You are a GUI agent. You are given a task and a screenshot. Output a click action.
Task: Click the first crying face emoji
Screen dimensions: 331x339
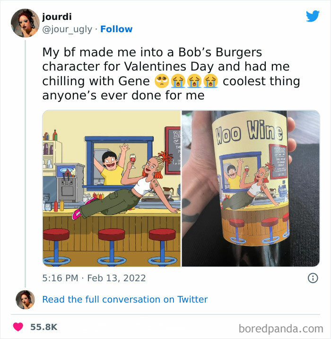[178, 81]
